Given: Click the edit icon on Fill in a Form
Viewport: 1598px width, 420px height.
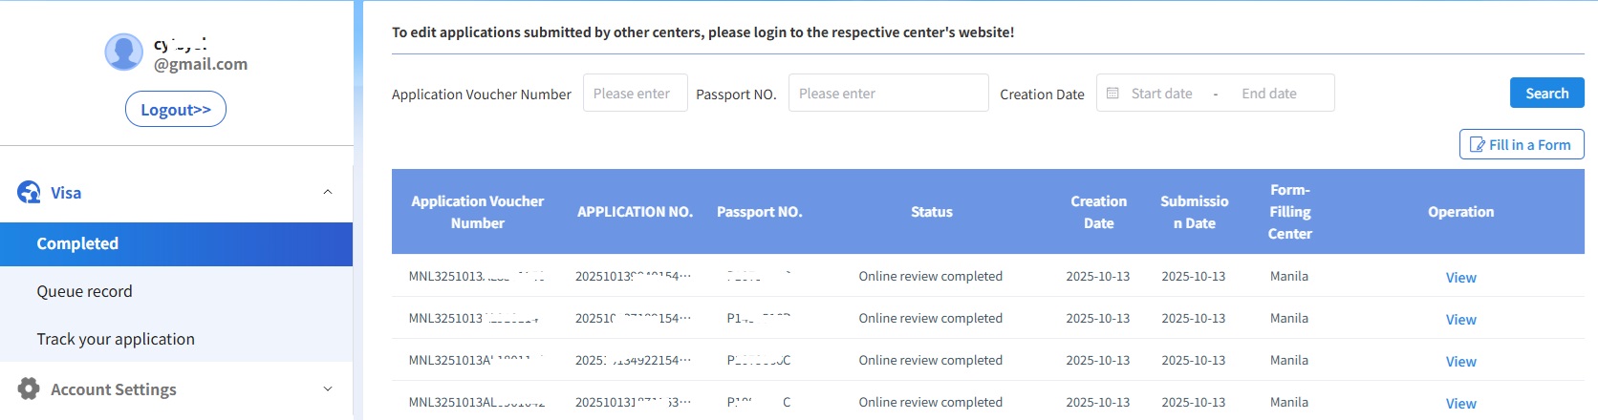Looking at the screenshot, I should (1478, 145).
